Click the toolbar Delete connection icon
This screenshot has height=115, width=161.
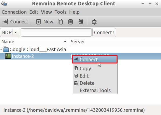(x=81, y=22)
